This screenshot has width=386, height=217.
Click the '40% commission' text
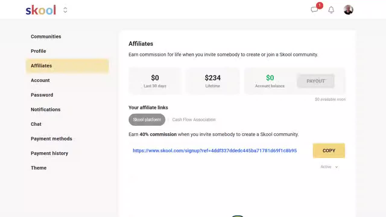158,134
